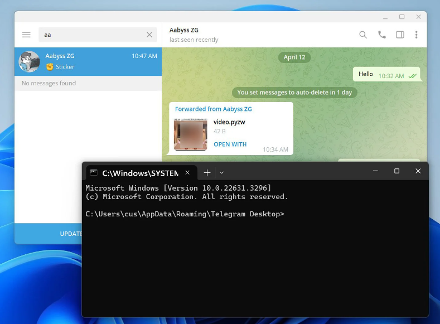Open the Telegram hamburger menu

click(x=26, y=35)
